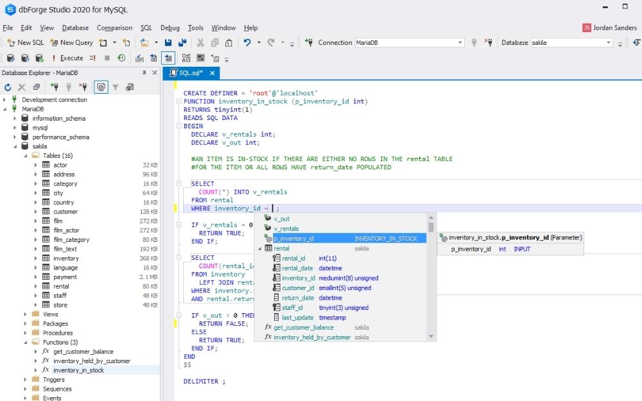Open the Database menu

75,28
